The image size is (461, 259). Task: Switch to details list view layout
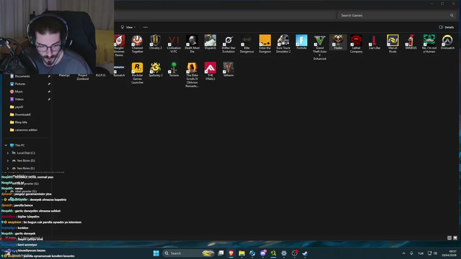tap(449, 238)
